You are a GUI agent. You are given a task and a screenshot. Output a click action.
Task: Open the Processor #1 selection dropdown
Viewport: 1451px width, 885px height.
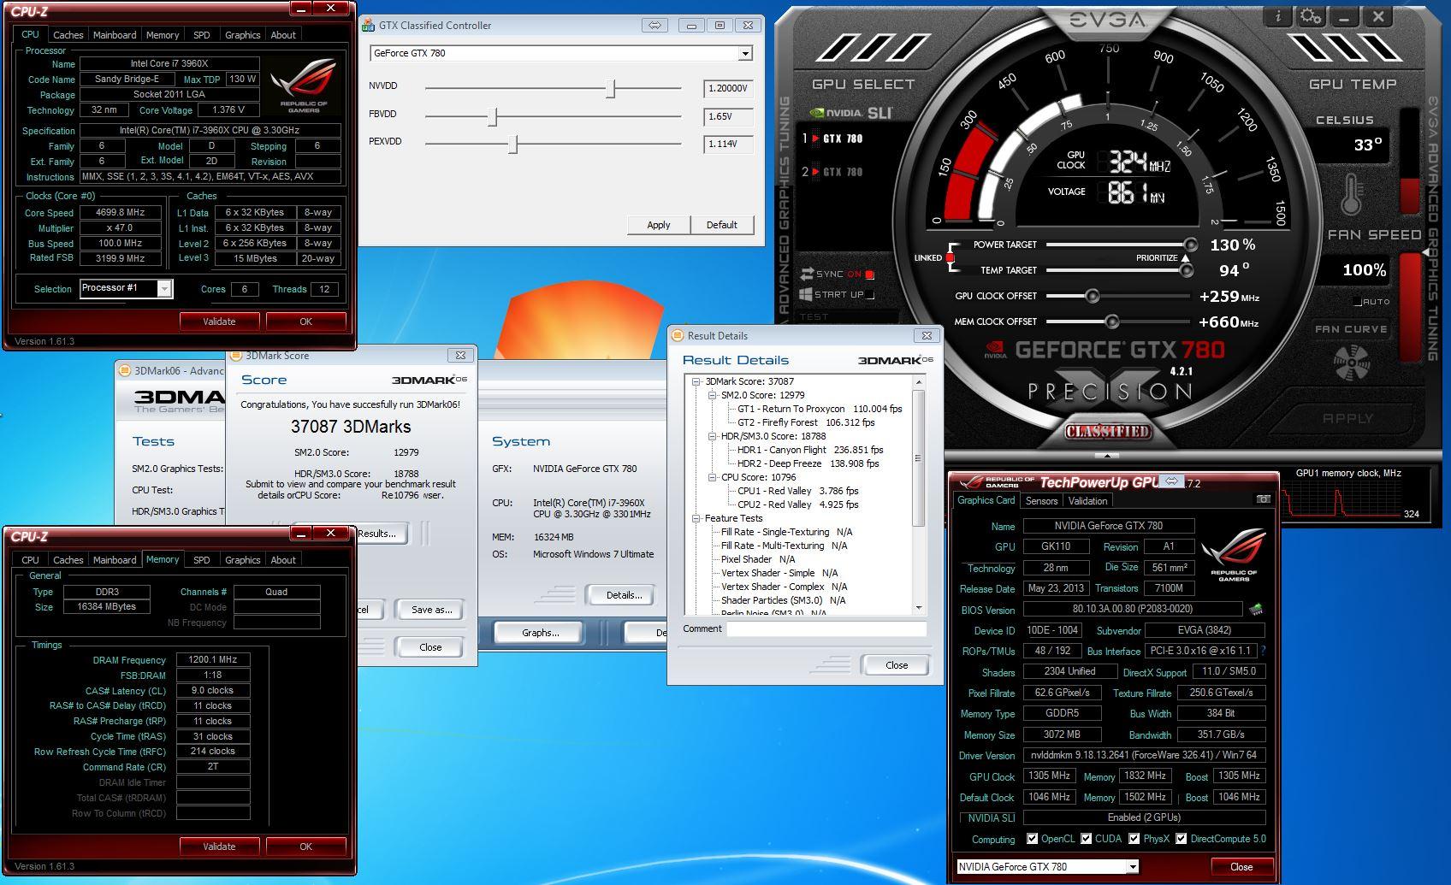pos(164,289)
